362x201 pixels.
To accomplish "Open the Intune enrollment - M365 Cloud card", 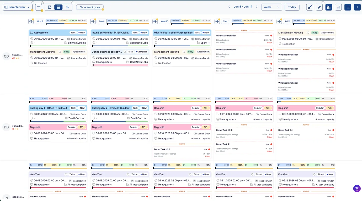I will click(x=120, y=38).
